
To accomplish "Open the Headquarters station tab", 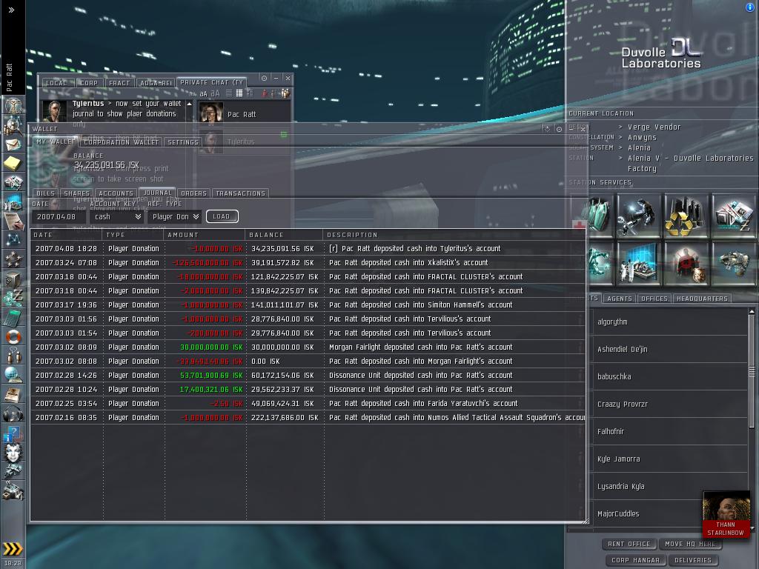I will pyautogui.click(x=702, y=299).
